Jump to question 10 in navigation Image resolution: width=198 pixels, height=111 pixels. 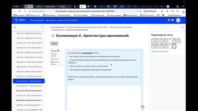click(161, 46)
